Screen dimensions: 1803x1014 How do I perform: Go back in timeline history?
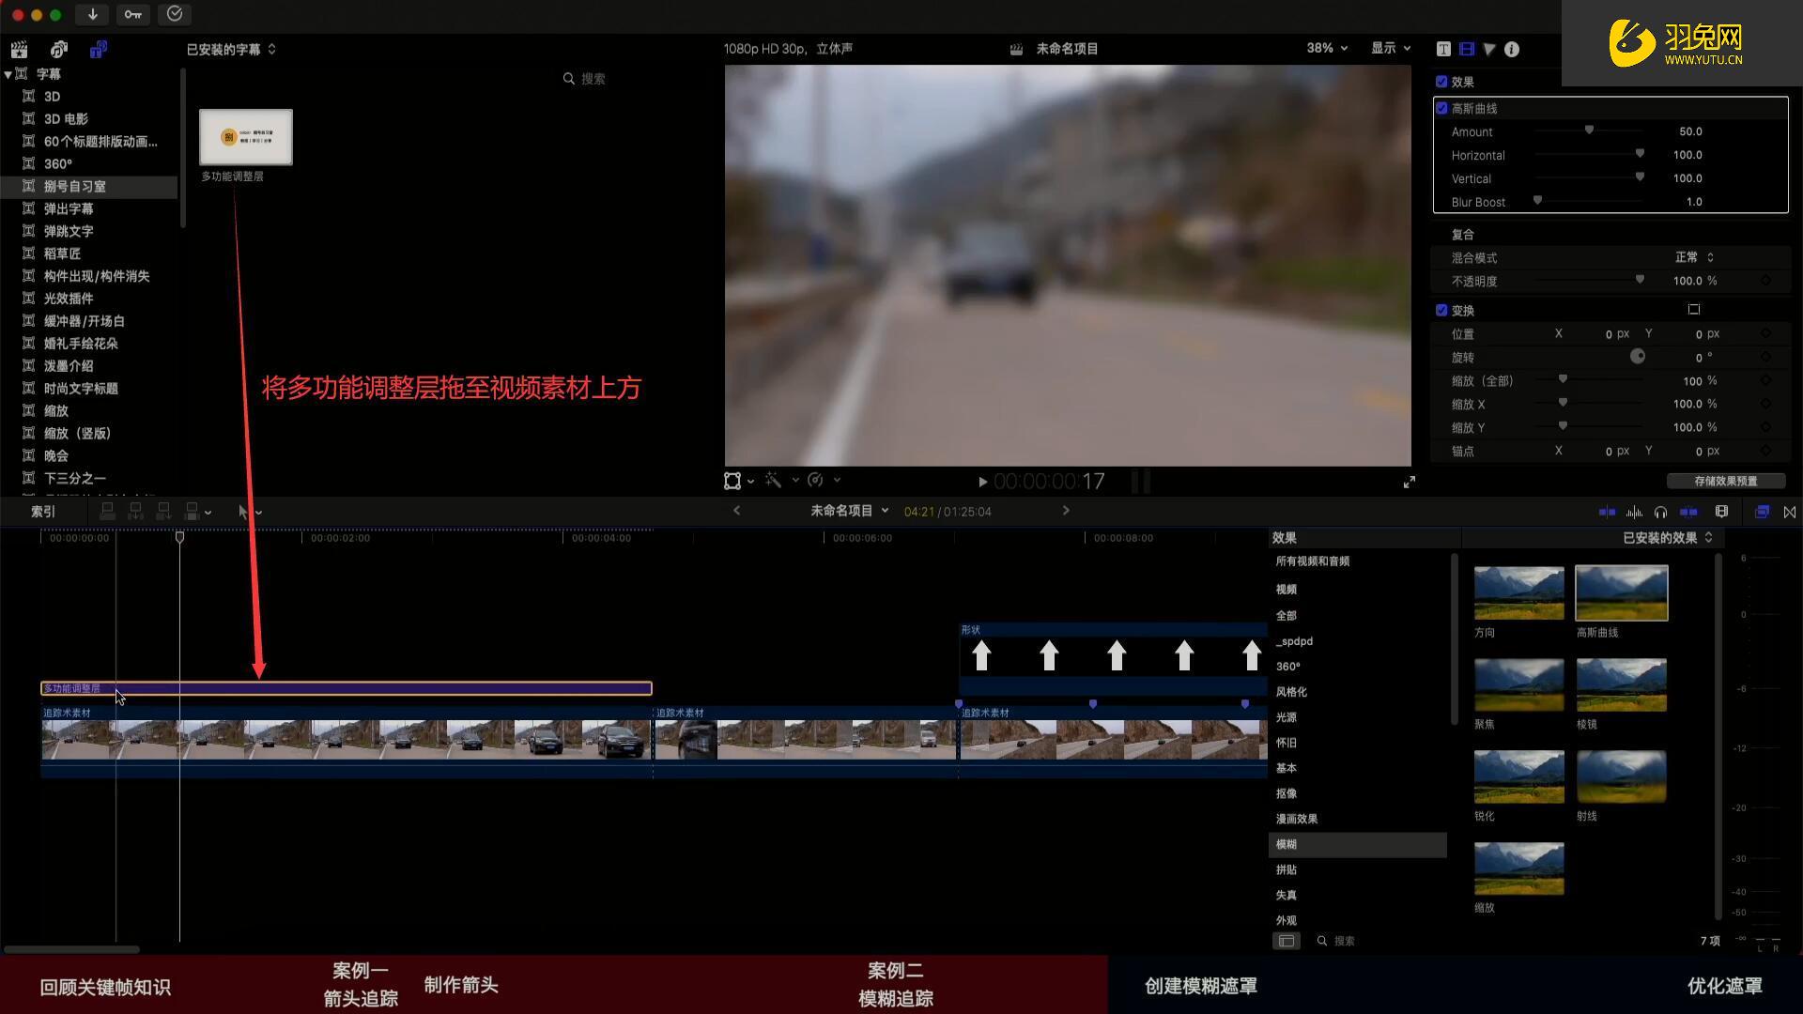click(736, 511)
